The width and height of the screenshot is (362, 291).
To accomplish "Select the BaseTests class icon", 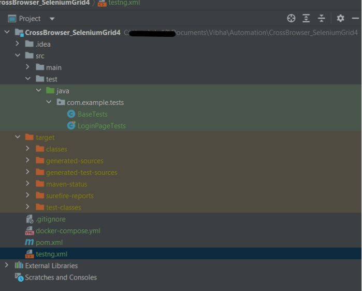I will point(71,114).
